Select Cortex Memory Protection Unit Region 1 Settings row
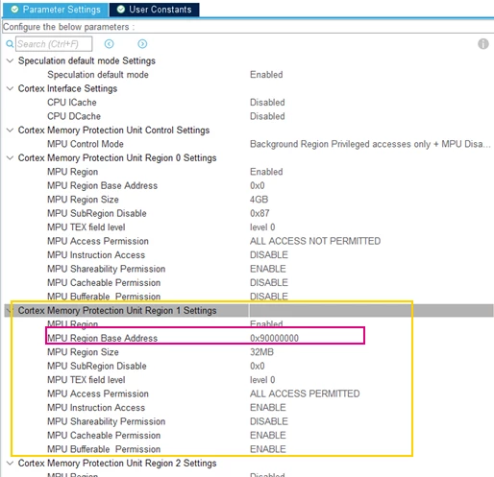Screen dimensions: 494x477 [x=249, y=310]
